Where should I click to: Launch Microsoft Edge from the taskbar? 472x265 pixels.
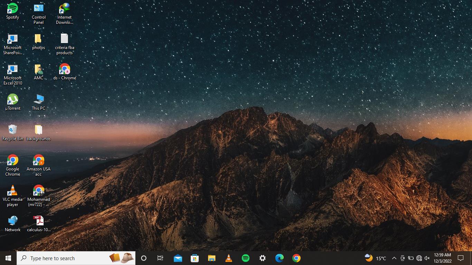point(279,258)
